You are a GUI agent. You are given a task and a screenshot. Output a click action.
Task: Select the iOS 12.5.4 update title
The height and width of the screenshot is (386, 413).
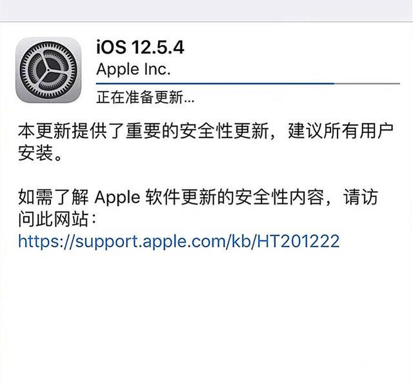(140, 47)
